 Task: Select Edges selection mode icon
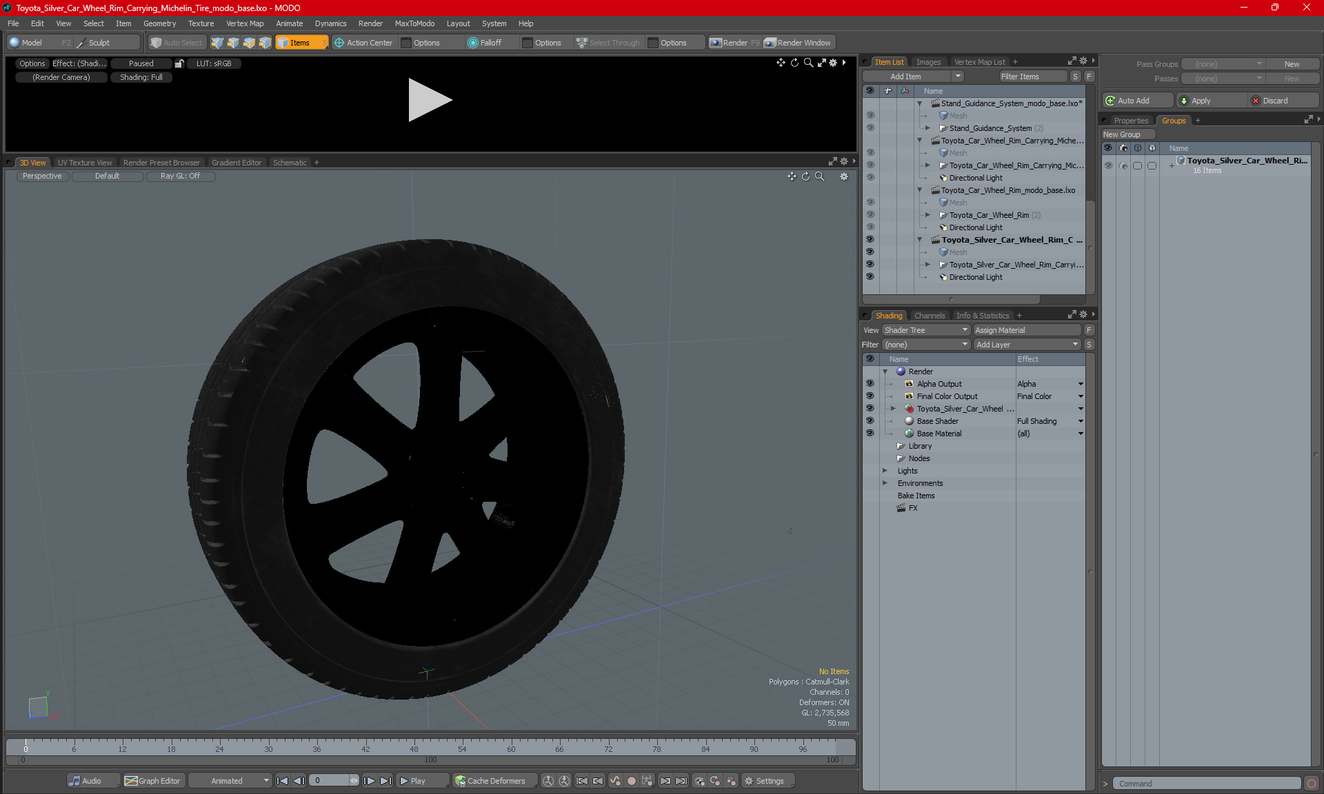[233, 43]
